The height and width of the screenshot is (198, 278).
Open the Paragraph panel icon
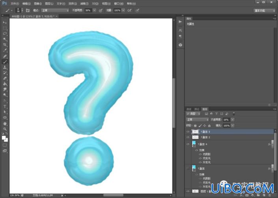click(180, 36)
